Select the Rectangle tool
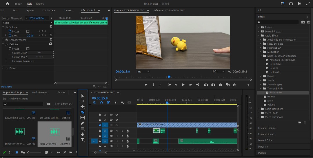The width and height of the screenshot is (313, 158). point(82,129)
